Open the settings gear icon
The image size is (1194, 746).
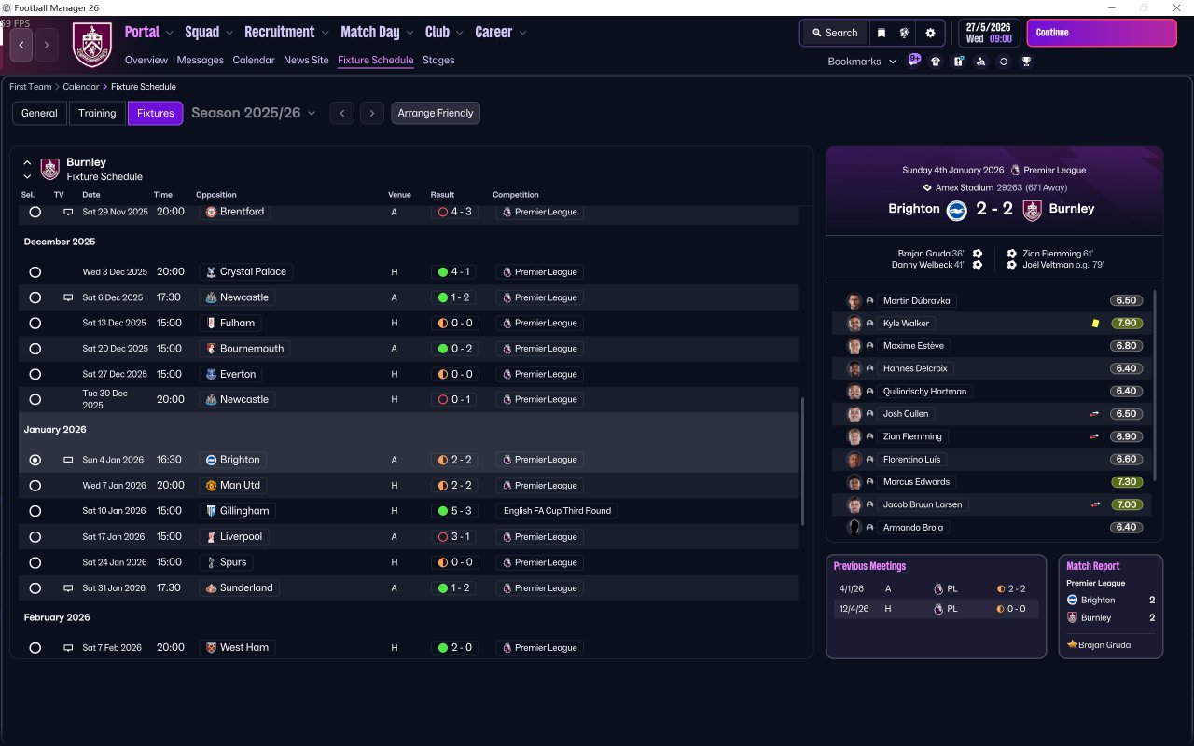pos(930,33)
